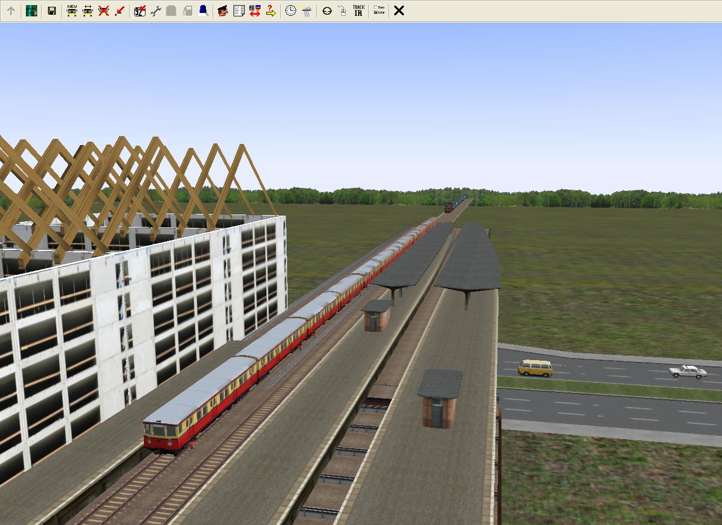Close using the black X toolbar button
This screenshot has width=722, height=525.
tap(399, 11)
